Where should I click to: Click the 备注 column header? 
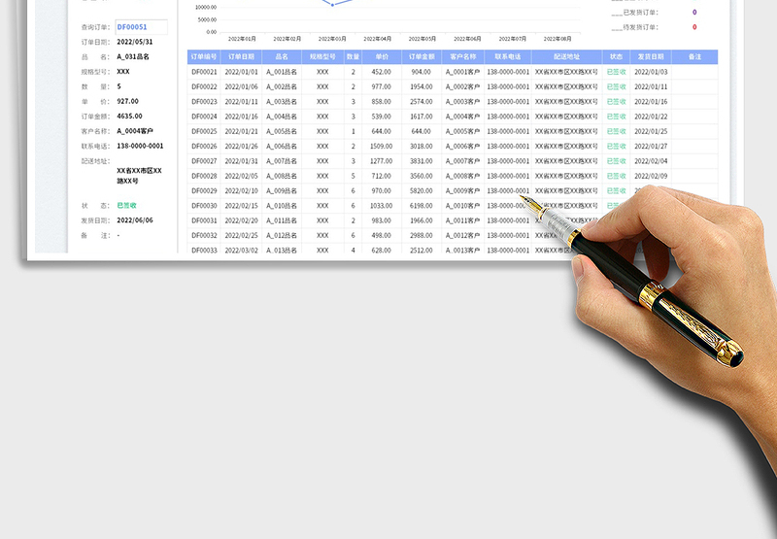(693, 57)
